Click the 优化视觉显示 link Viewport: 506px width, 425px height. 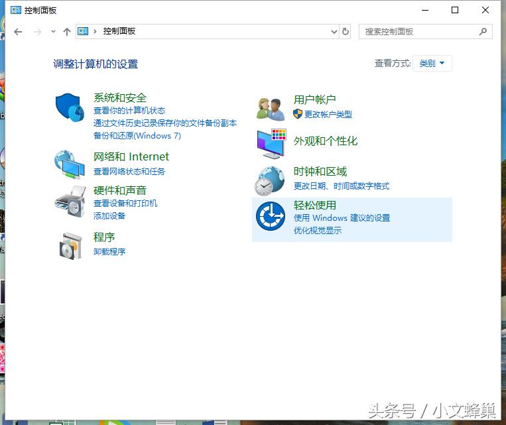point(318,231)
